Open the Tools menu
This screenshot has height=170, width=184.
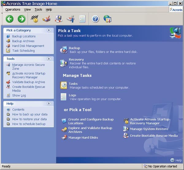coord(38,9)
